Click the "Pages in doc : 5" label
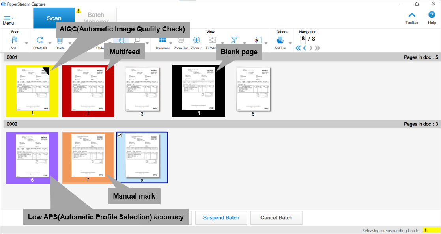 pos(421,57)
